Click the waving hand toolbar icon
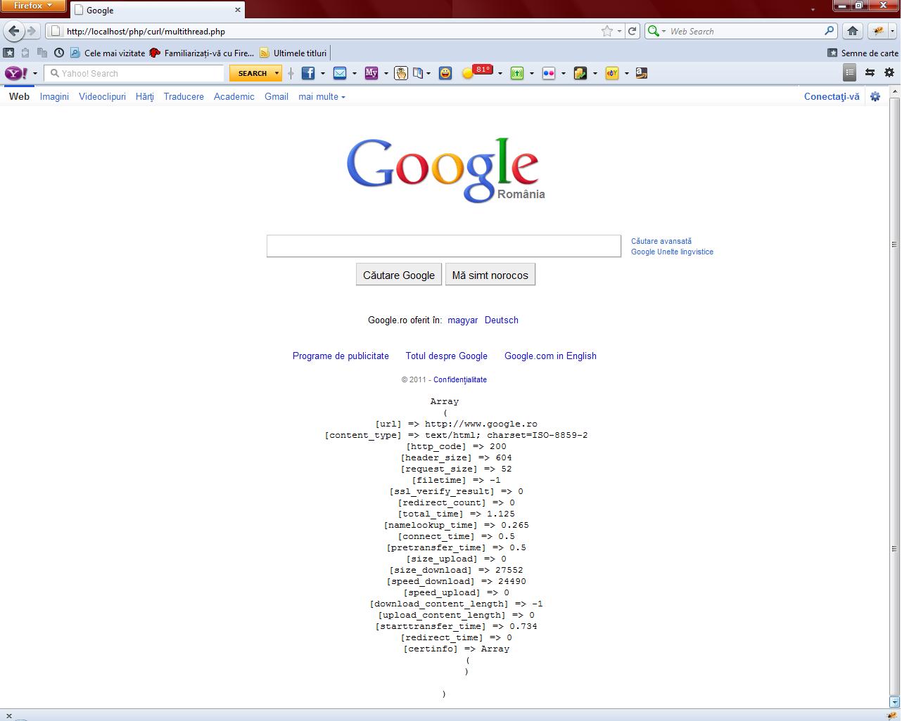The width and height of the screenshot is (902, 721). coord(401,73)
